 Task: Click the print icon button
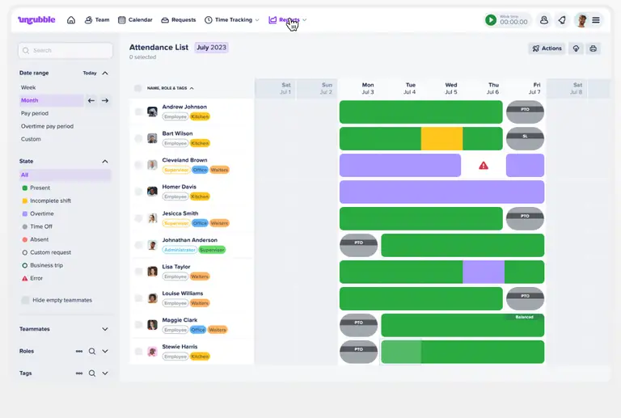[594, 49]
